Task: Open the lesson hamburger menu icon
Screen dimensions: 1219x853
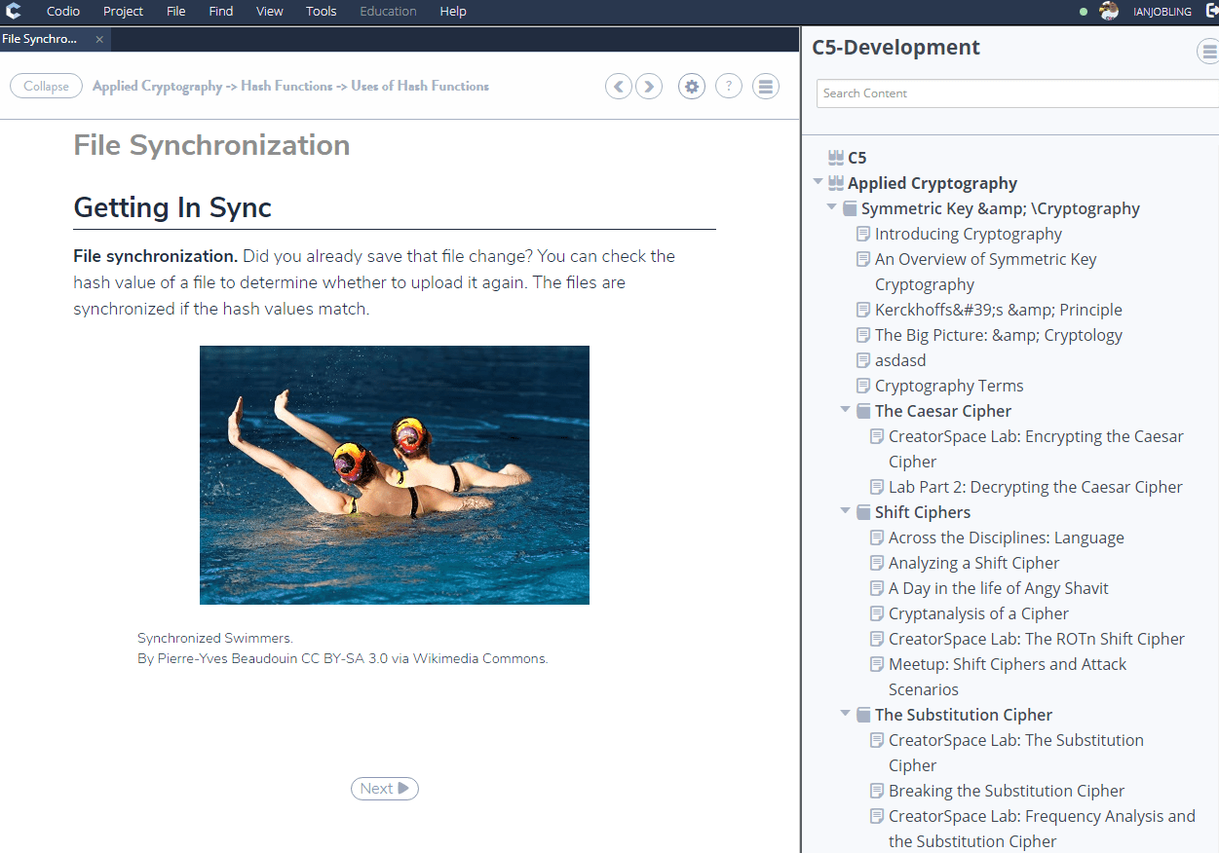Action: tap(765, 86)
